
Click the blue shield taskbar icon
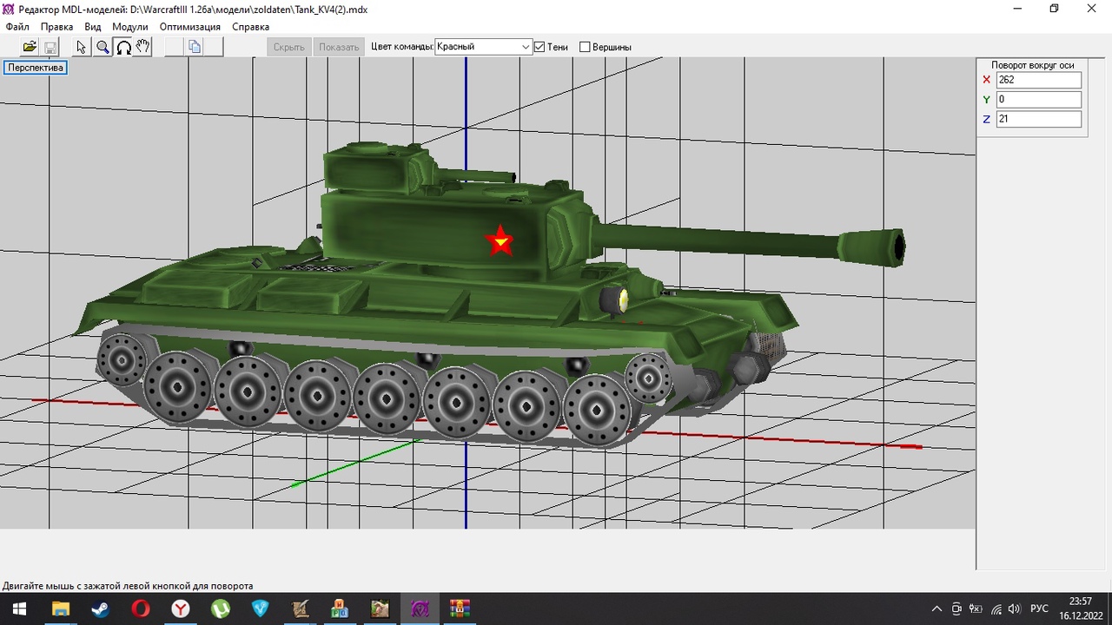(x=260, y=609)
